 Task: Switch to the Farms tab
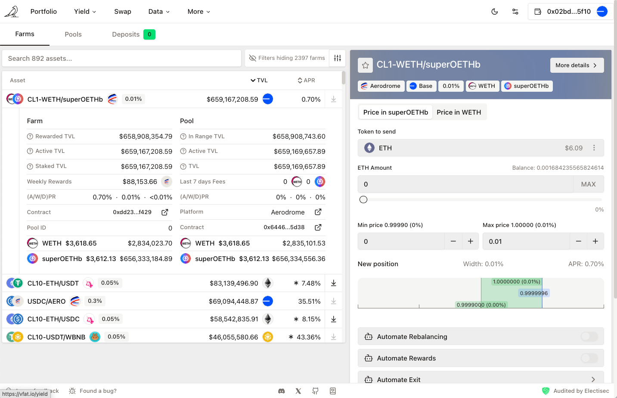tap(25, 34)
